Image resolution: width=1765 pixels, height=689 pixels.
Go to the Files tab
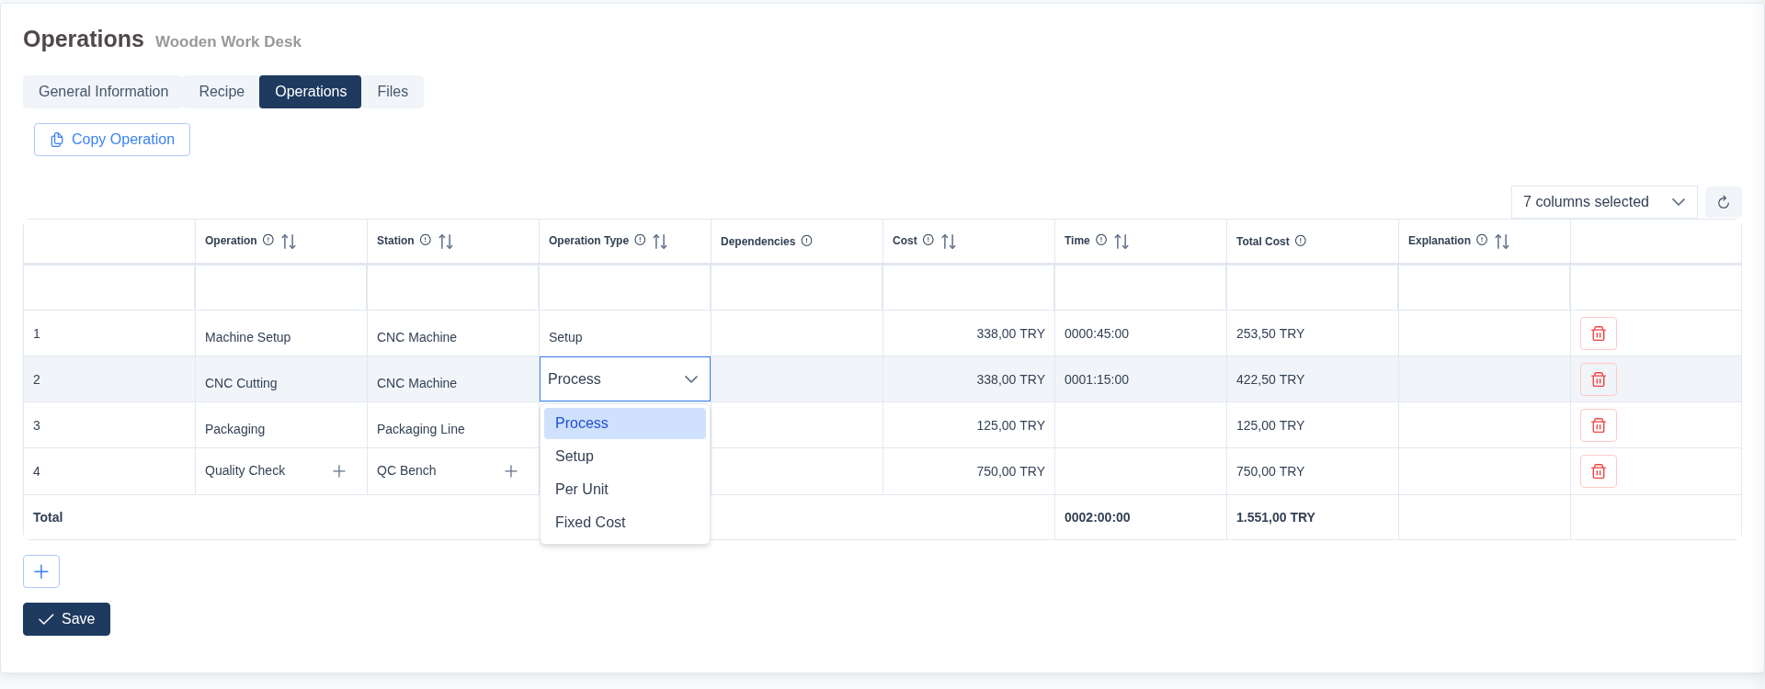click(x=393, y=92)
